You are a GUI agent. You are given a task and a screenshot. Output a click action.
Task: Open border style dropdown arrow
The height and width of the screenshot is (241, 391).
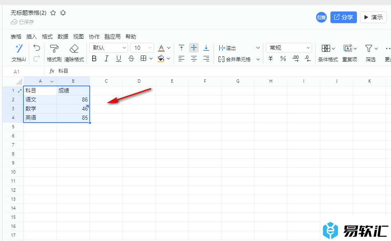point(151,58)
